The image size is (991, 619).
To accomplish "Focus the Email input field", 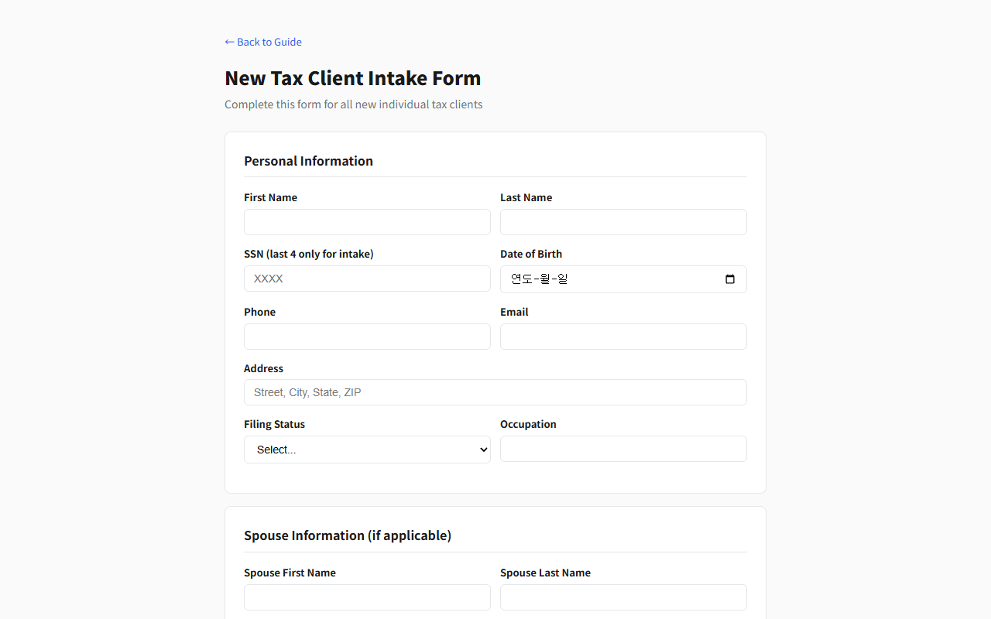I will click(623, 337).
